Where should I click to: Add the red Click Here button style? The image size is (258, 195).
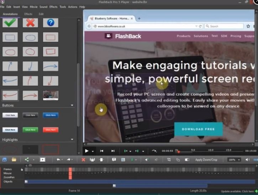(51, 130)
